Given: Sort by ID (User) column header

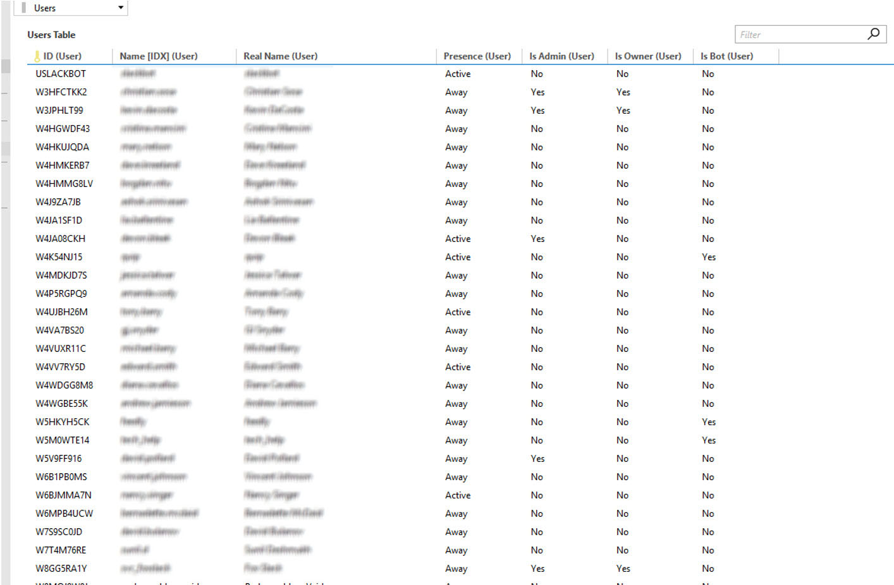Looking at the screenshot, I should [x=62, y=56].
